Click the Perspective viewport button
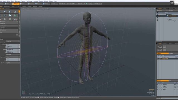 click(26, 9)
